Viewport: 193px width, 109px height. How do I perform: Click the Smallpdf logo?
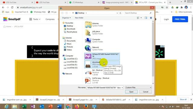12,19
